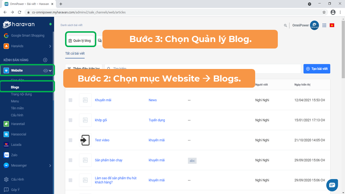Open the chat support bubble

(332, 185)
